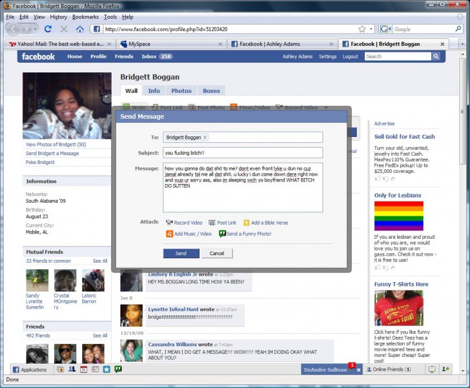Open the search engine chooser dropdown
The image size is (470, 388).
(x=385, y=29)
